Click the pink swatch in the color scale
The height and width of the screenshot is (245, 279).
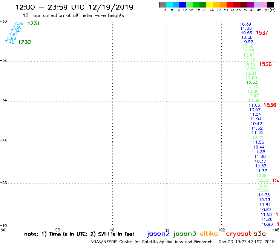[x=264, y=5]
